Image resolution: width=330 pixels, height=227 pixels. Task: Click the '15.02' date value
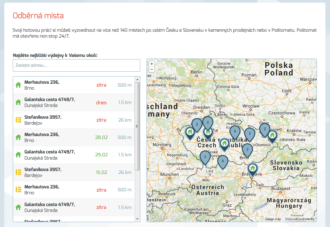[101, 172]
